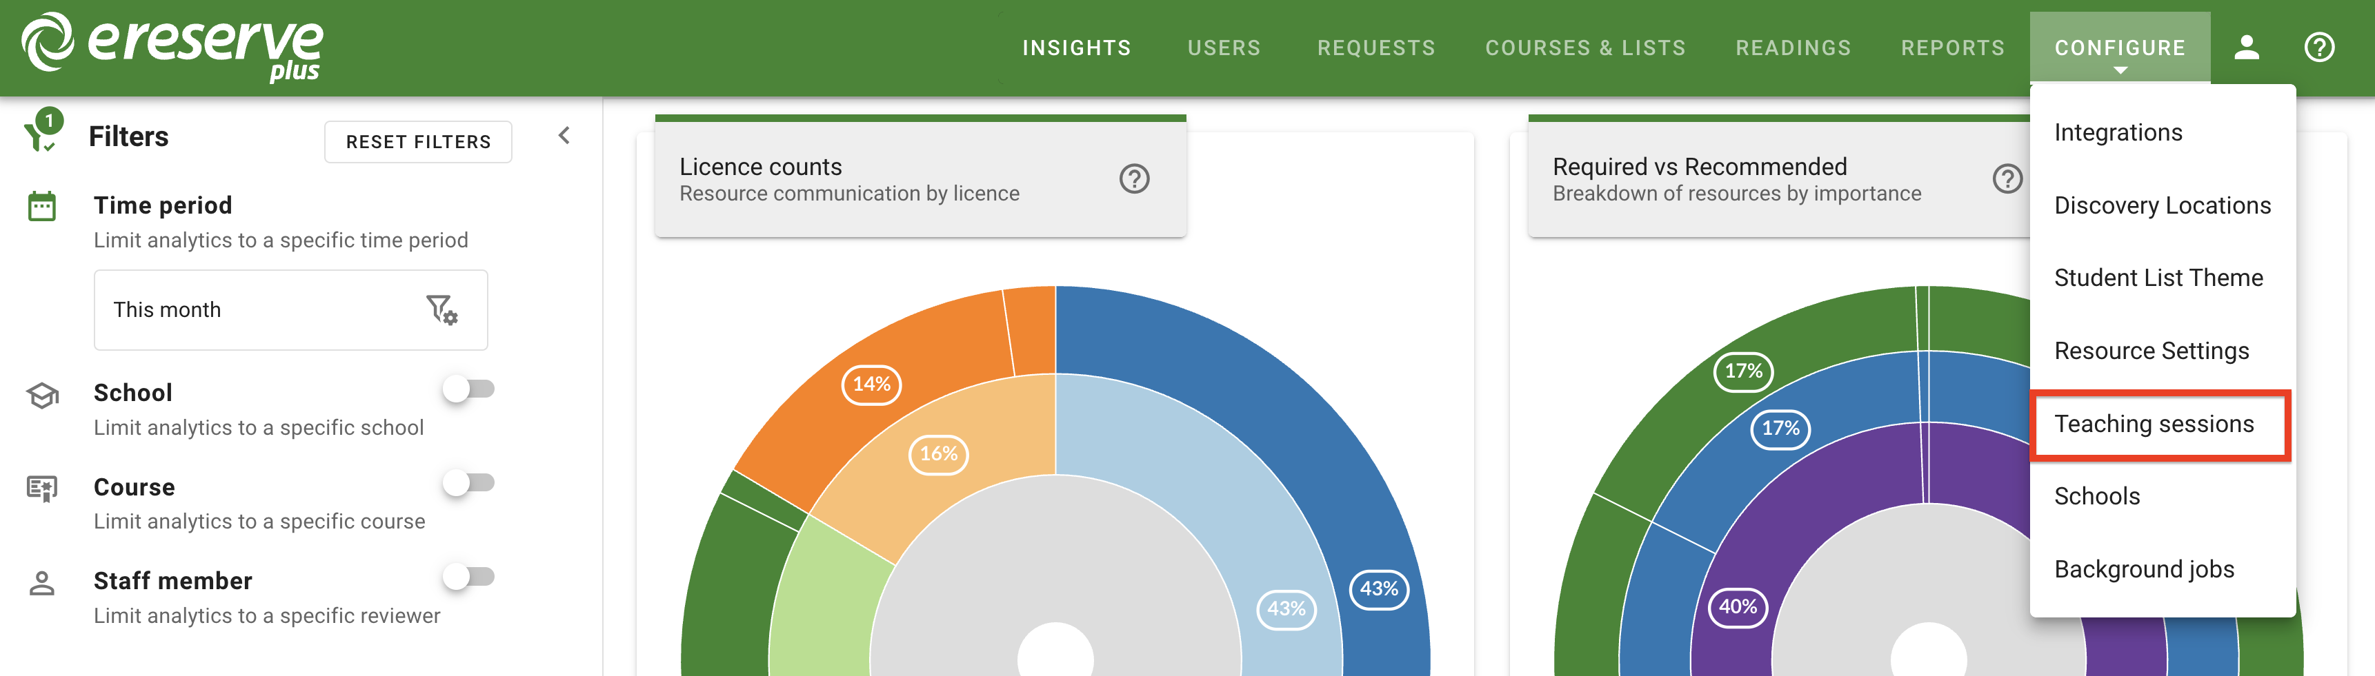Enable the School filter toggle
Image resolution: width=2375 pixels, height=676 pixels.
click(x=468, y=389)
